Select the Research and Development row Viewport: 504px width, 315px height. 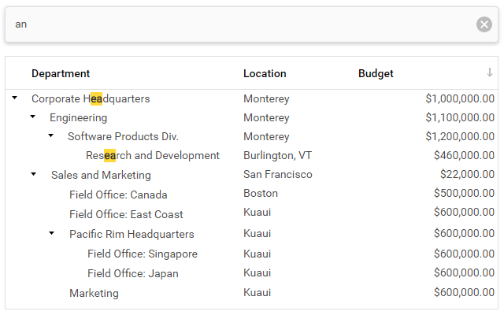(x=152, y=156)
